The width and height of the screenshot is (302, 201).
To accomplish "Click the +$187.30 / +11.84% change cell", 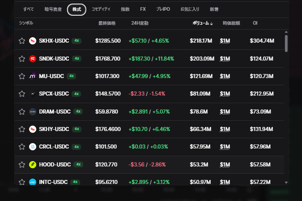I will 151,59.
